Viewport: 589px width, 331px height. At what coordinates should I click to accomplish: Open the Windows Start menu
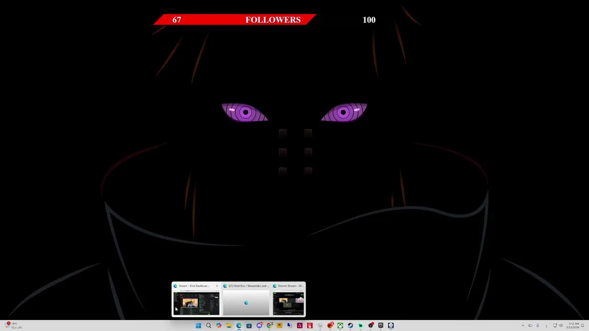click(x=198, y=325)
